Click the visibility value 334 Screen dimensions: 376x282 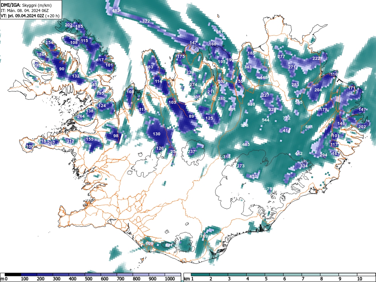click(x=304, y=166)
